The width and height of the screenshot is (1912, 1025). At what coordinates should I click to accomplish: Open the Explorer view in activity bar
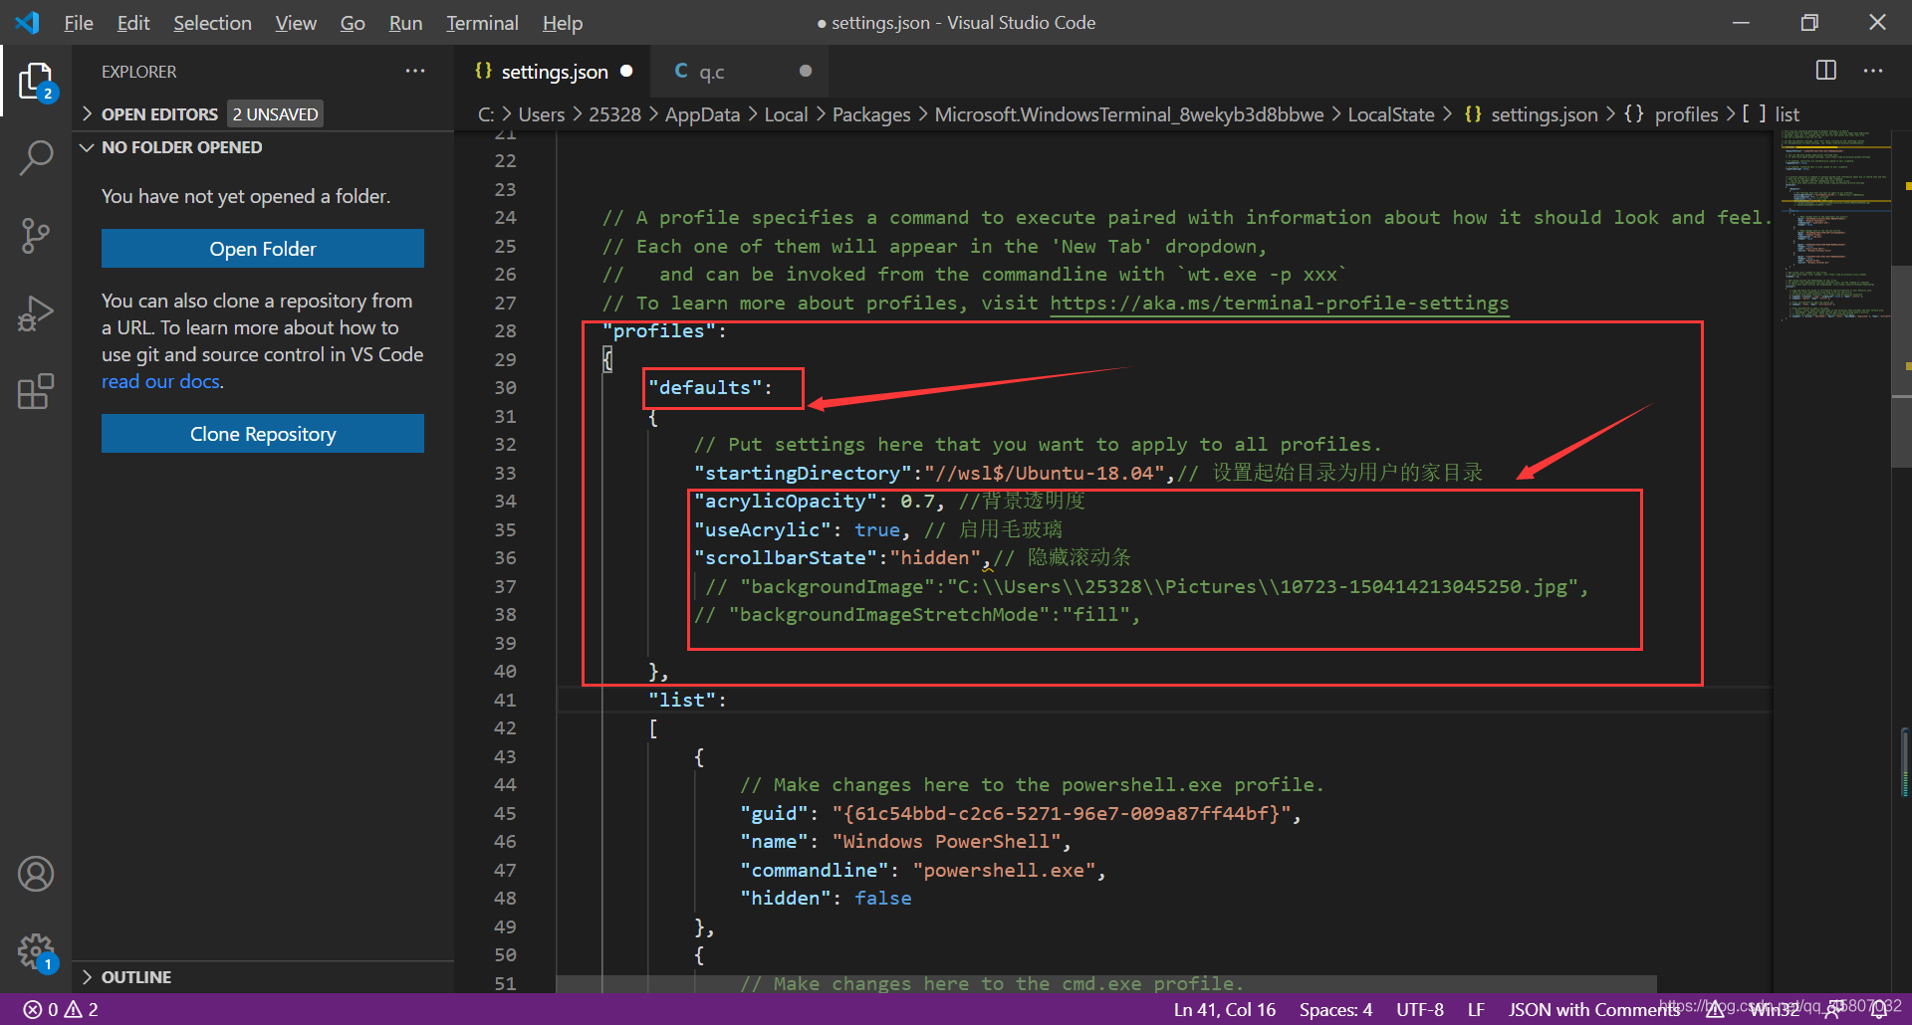click(36, 82)
